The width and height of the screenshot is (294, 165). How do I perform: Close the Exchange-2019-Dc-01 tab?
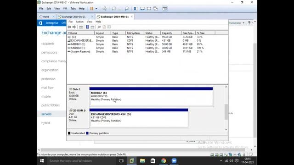[x=92, y=16]
